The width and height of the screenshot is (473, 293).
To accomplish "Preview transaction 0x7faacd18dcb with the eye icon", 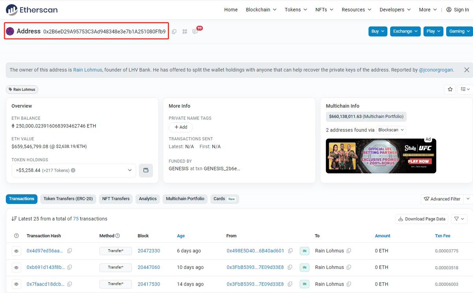I will tap(17, 284).
